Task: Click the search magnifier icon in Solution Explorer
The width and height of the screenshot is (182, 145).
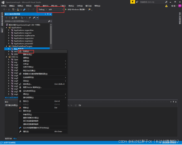Action: 49,21
